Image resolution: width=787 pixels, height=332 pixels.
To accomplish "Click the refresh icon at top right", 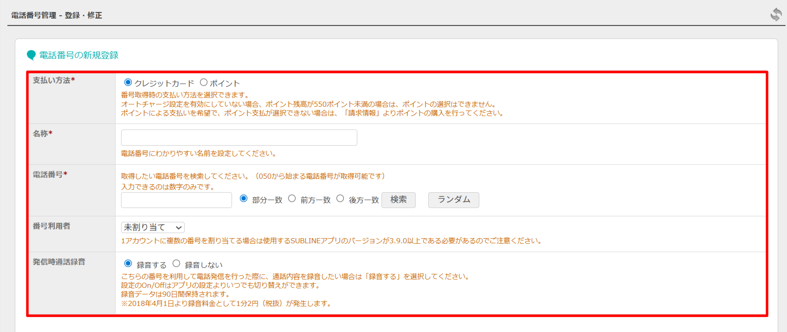I will tap(776, 14).
